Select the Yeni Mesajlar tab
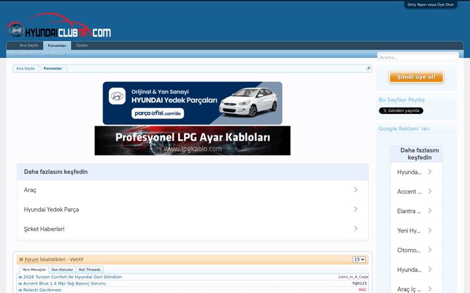The image size is (470, 293). pos(34,270)
